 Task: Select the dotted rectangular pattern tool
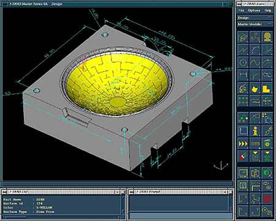(243, 101)
